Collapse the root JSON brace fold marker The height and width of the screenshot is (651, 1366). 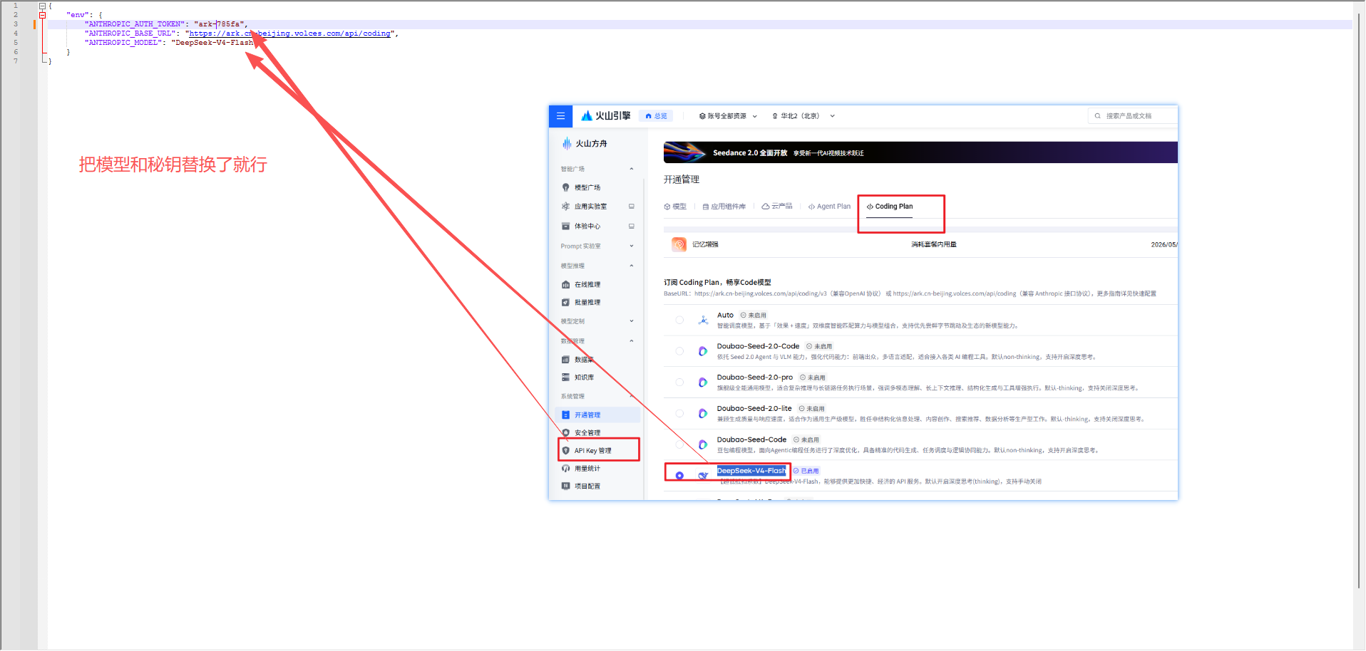coord(42,6)
